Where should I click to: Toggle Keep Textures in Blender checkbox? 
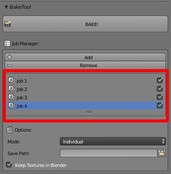point(9,165)
